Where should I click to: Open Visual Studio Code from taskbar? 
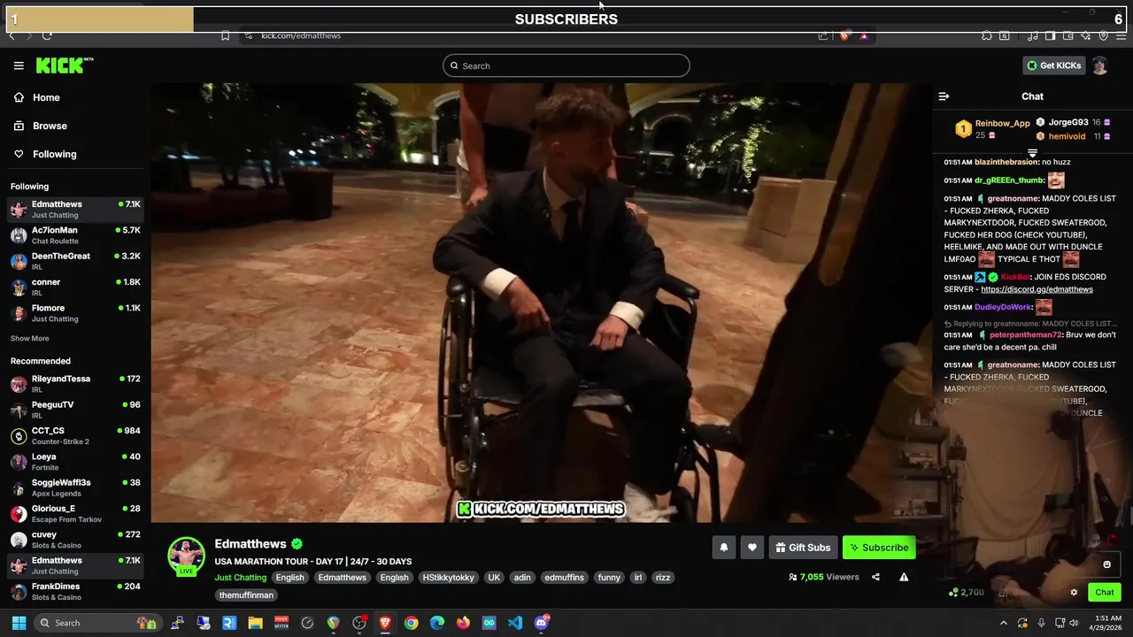pyautogui.click(x=515, y=623)
